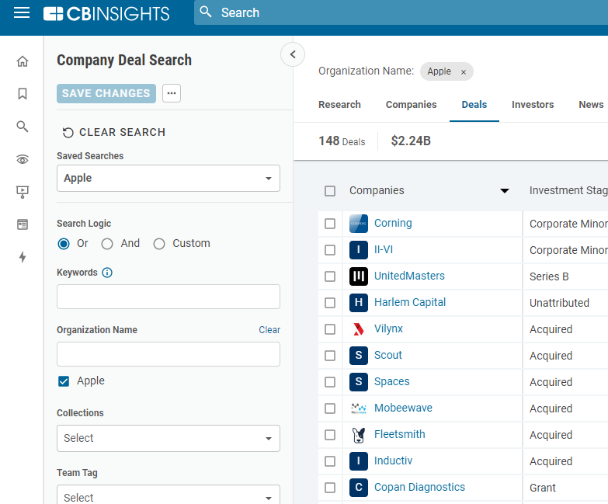The image size is (608, 504).
Task: Open the sidebar eye watchlist icon
Action: point(23,159)
